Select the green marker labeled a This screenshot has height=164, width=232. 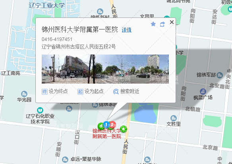click(x=124, y=129)
